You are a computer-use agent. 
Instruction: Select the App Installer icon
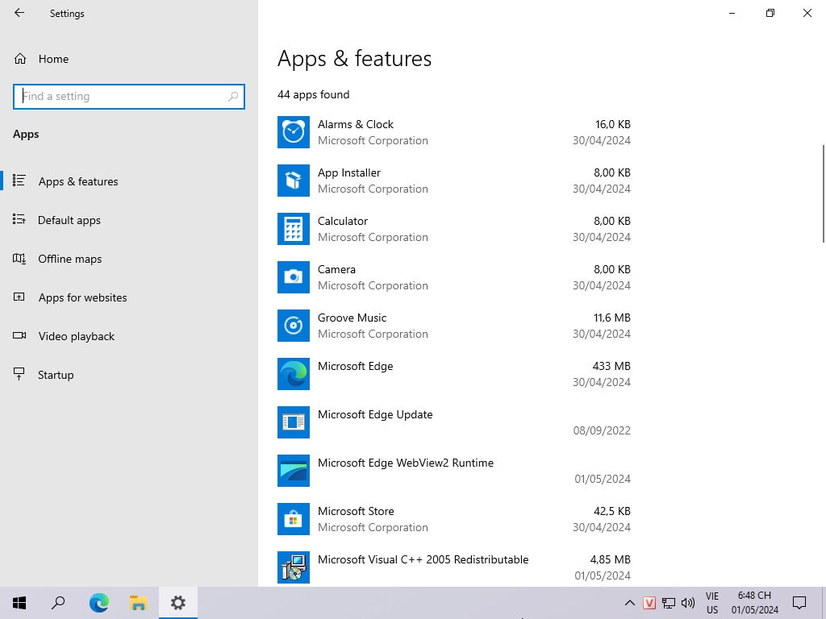(x=294, y=181)
